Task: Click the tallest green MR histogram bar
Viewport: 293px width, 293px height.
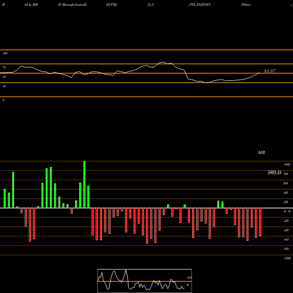Action: click(x=84, y=185)
